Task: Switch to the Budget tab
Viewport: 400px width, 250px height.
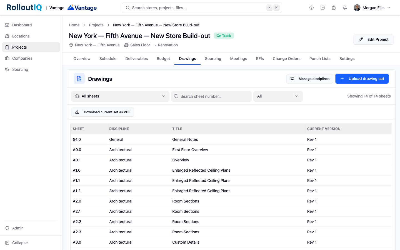Action: (163, 59)
